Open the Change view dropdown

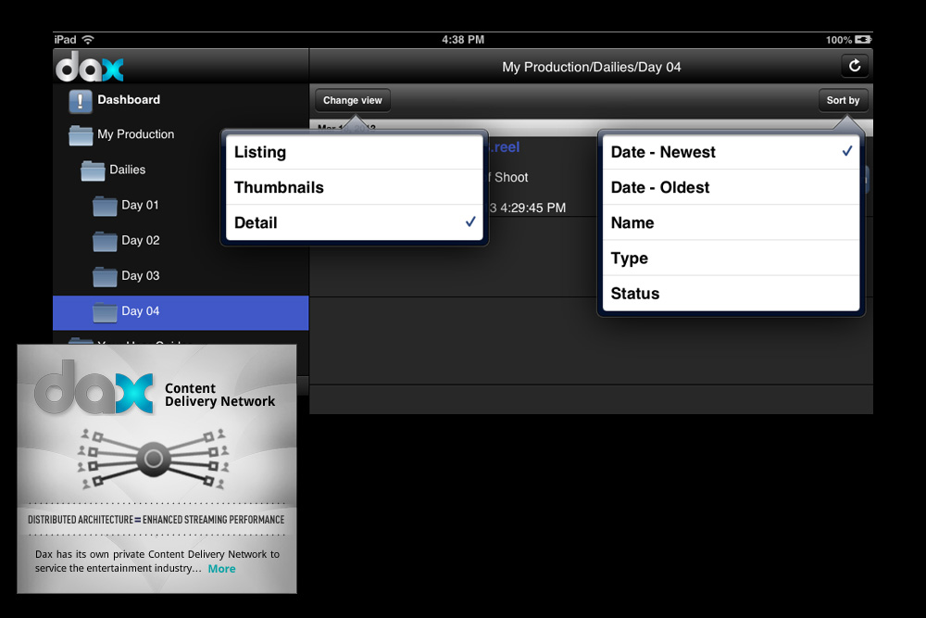click(353, 100)
